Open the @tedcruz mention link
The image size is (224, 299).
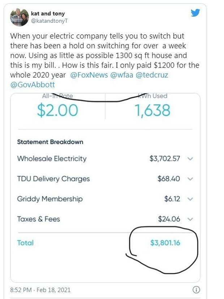(152, 75)
